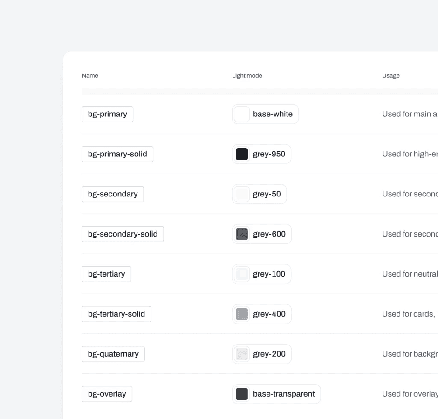Click the grey-50 label text
The image size is (438, 419).
[267, 194]
